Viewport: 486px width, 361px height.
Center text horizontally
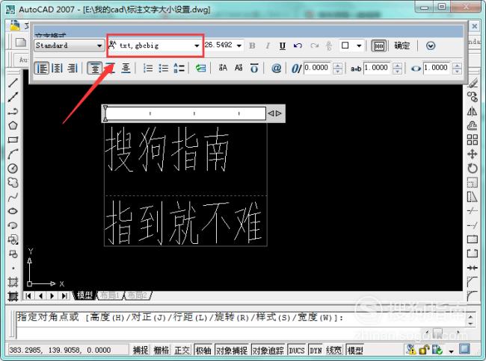tap(57, 68)
